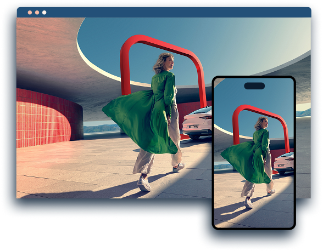Image resolution: width=323 pixels, height=251 pixels.
Task: Click the first dot in browser title bar
Action: (30, 13)
